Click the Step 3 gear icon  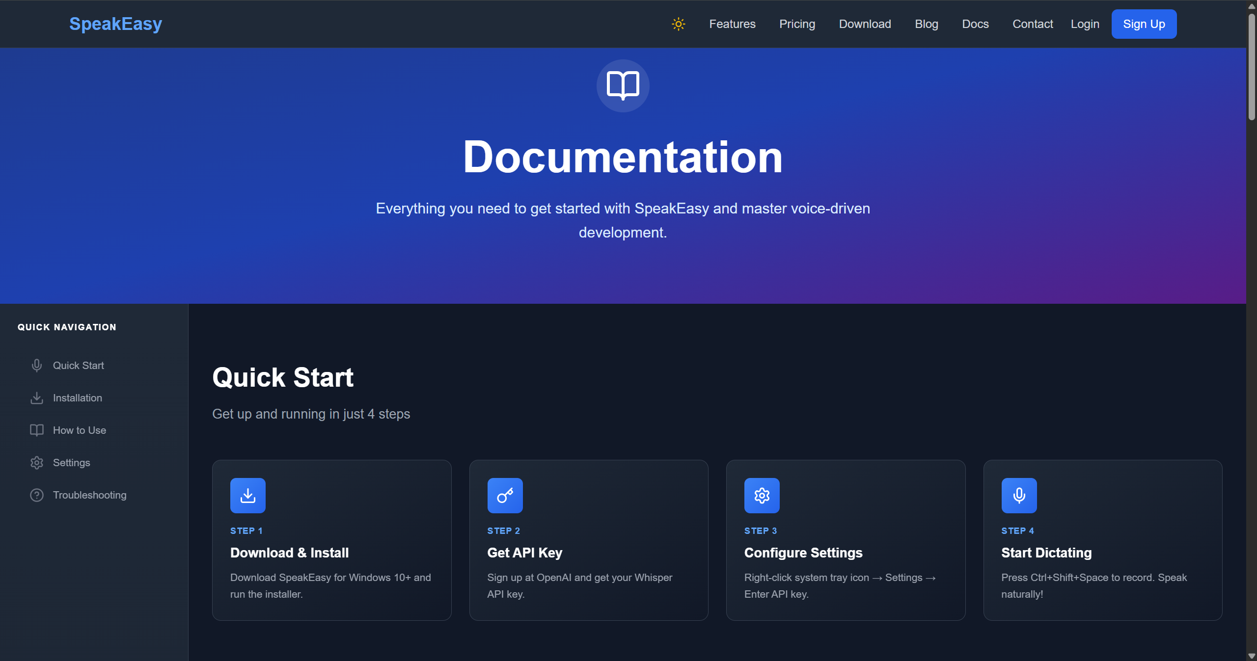(762, 496)
